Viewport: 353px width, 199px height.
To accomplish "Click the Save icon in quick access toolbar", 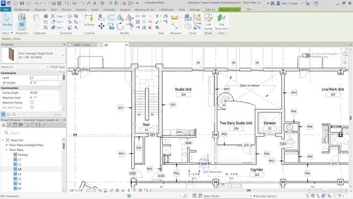I will [22, 3].
